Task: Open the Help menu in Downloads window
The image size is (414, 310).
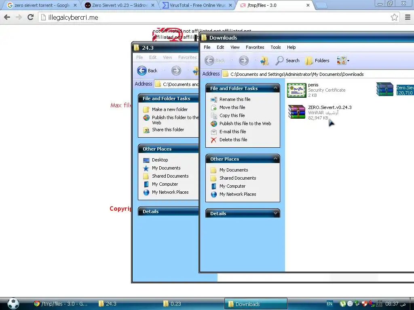Action: click(291, 47)
